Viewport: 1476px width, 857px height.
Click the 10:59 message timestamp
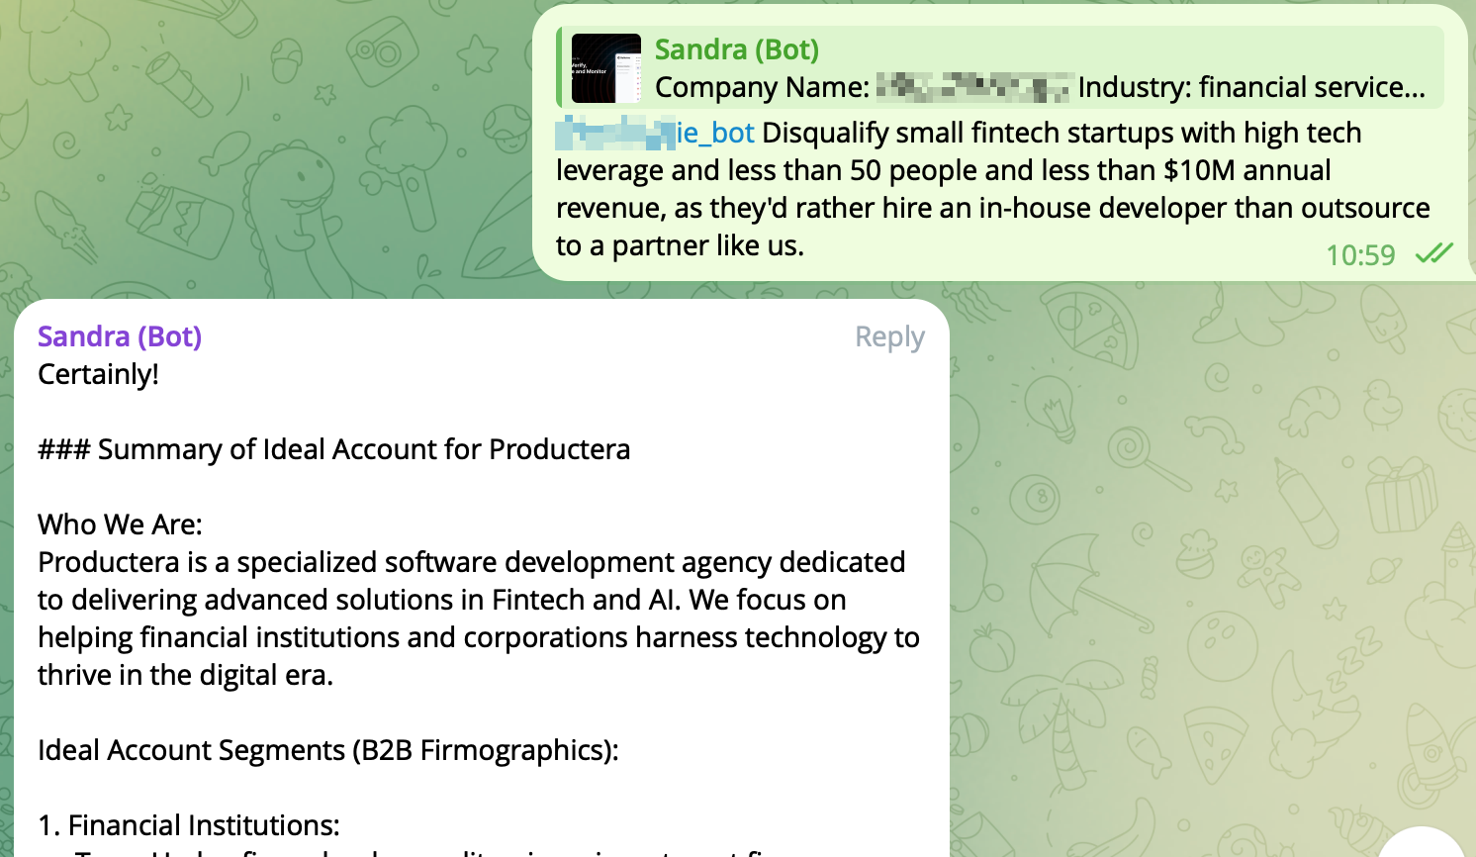(1359, 255)
